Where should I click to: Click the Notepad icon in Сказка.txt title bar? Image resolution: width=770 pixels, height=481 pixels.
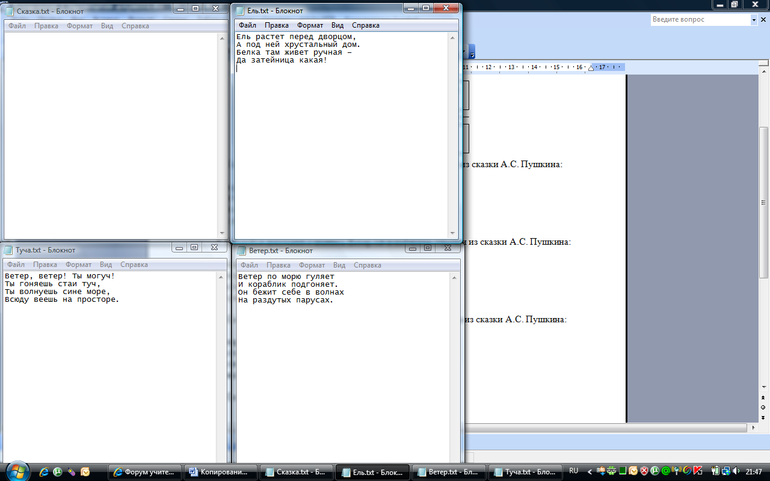(x=10, y=11)
